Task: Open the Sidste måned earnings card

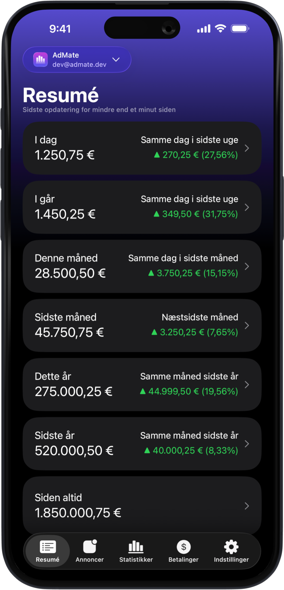Action: 142,325
